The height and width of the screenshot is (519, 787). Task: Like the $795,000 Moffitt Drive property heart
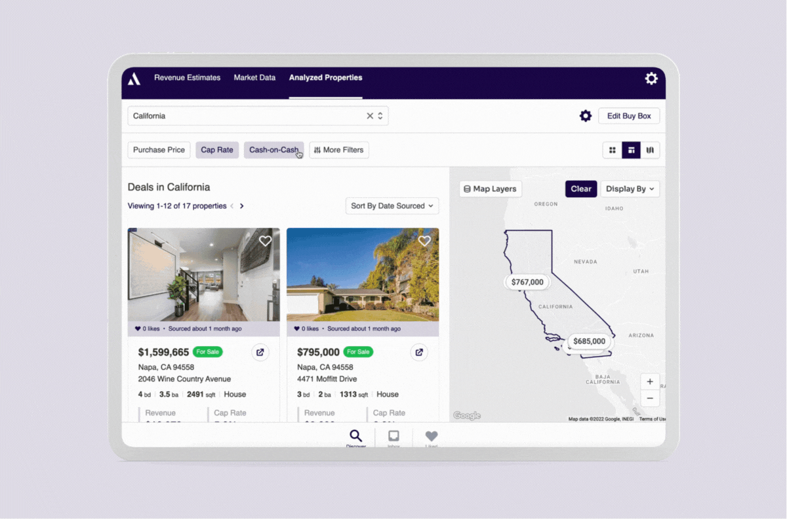pyautogui.click(x=424, y=240)
